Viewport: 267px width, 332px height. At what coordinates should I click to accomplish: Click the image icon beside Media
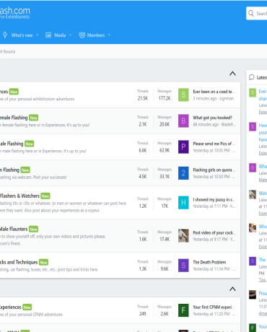pos(48,35)
